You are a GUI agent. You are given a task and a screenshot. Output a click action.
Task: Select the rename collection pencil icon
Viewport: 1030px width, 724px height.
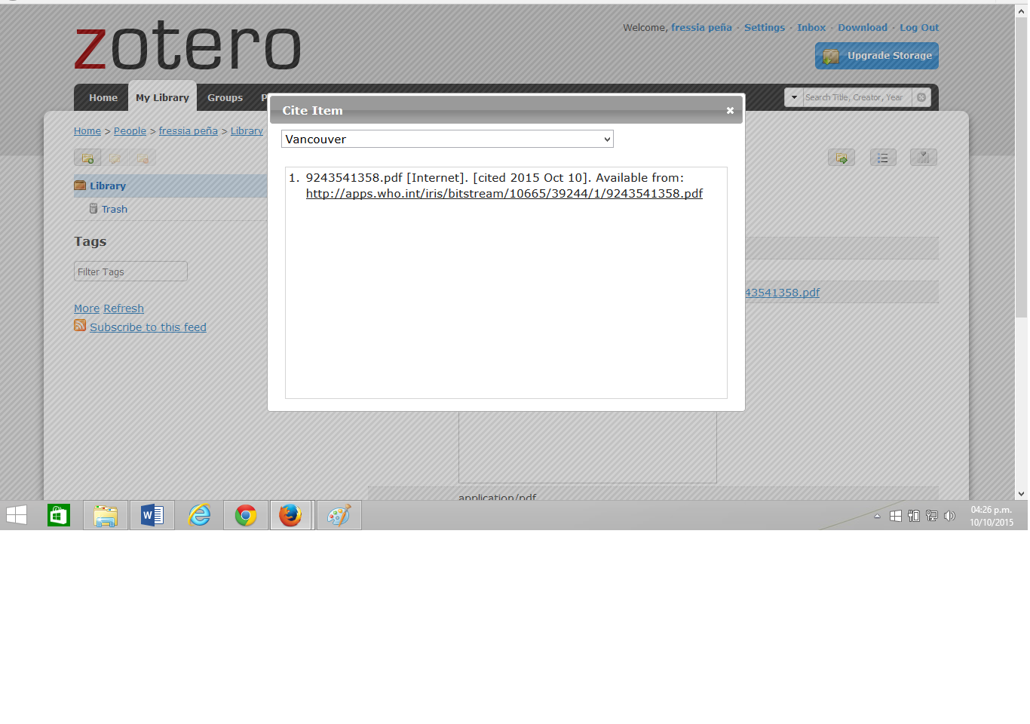tap(115, 158)
